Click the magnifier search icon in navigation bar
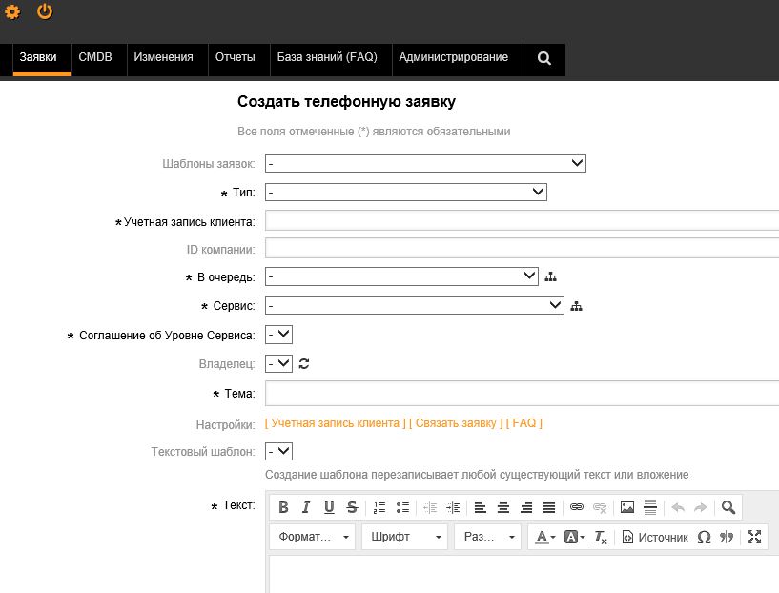Viewport: 779px width, 593px height. [x=544, y=58]
